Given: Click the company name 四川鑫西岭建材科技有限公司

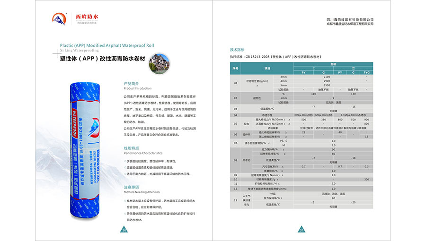Looking at the screenshot, I should (x=350, y=19).
